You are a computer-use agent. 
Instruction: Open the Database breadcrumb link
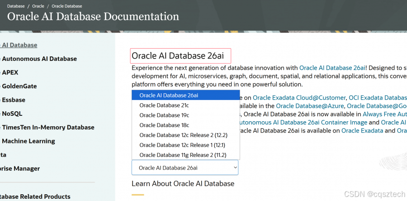click(x=16, y=6)
